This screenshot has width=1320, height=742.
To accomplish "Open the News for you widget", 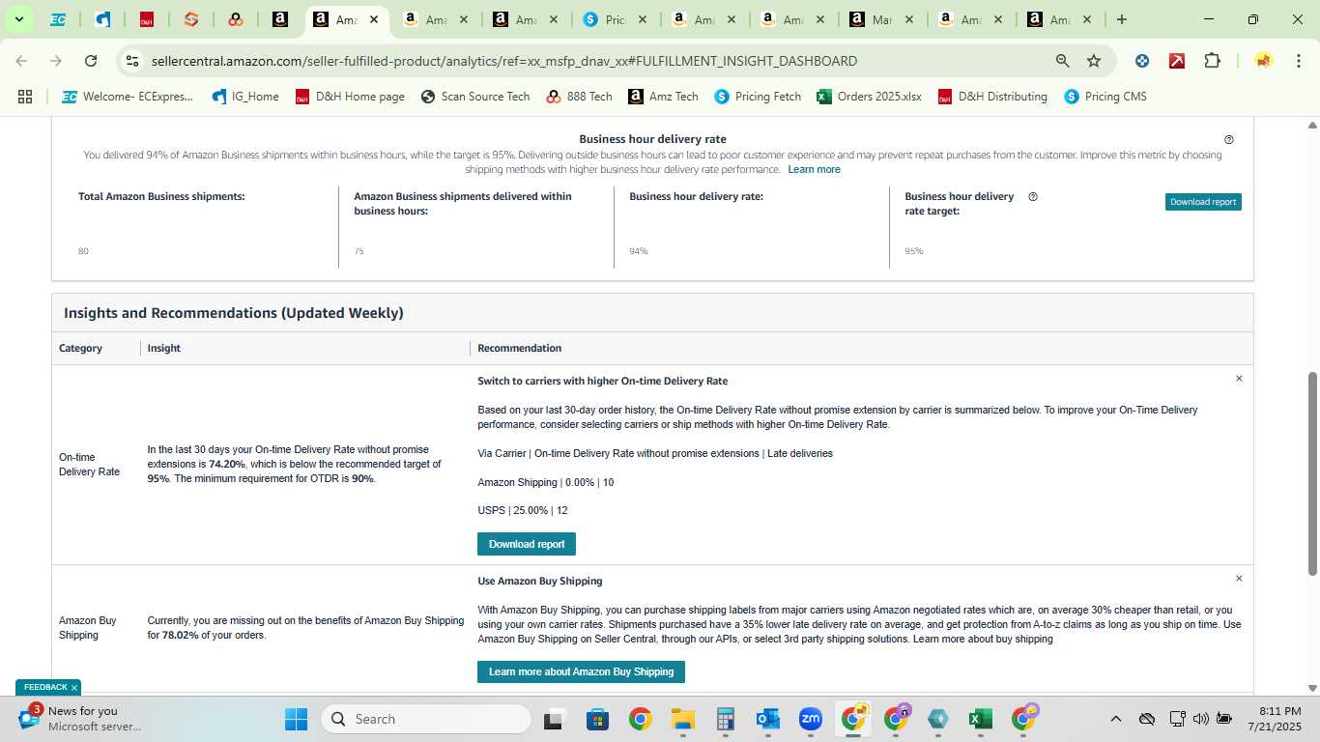I will click(82, 719).
